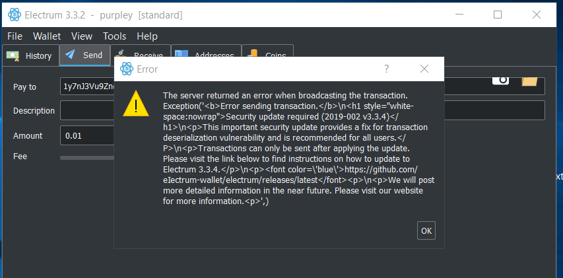Viewport: 563px width, 278px height.
Task: Close the Error dialog with X
Action: pyautogui.click(x=424, y=69)
